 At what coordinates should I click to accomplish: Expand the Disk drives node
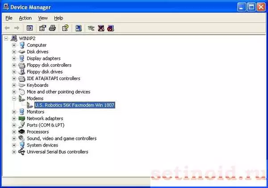pos(14,52)
